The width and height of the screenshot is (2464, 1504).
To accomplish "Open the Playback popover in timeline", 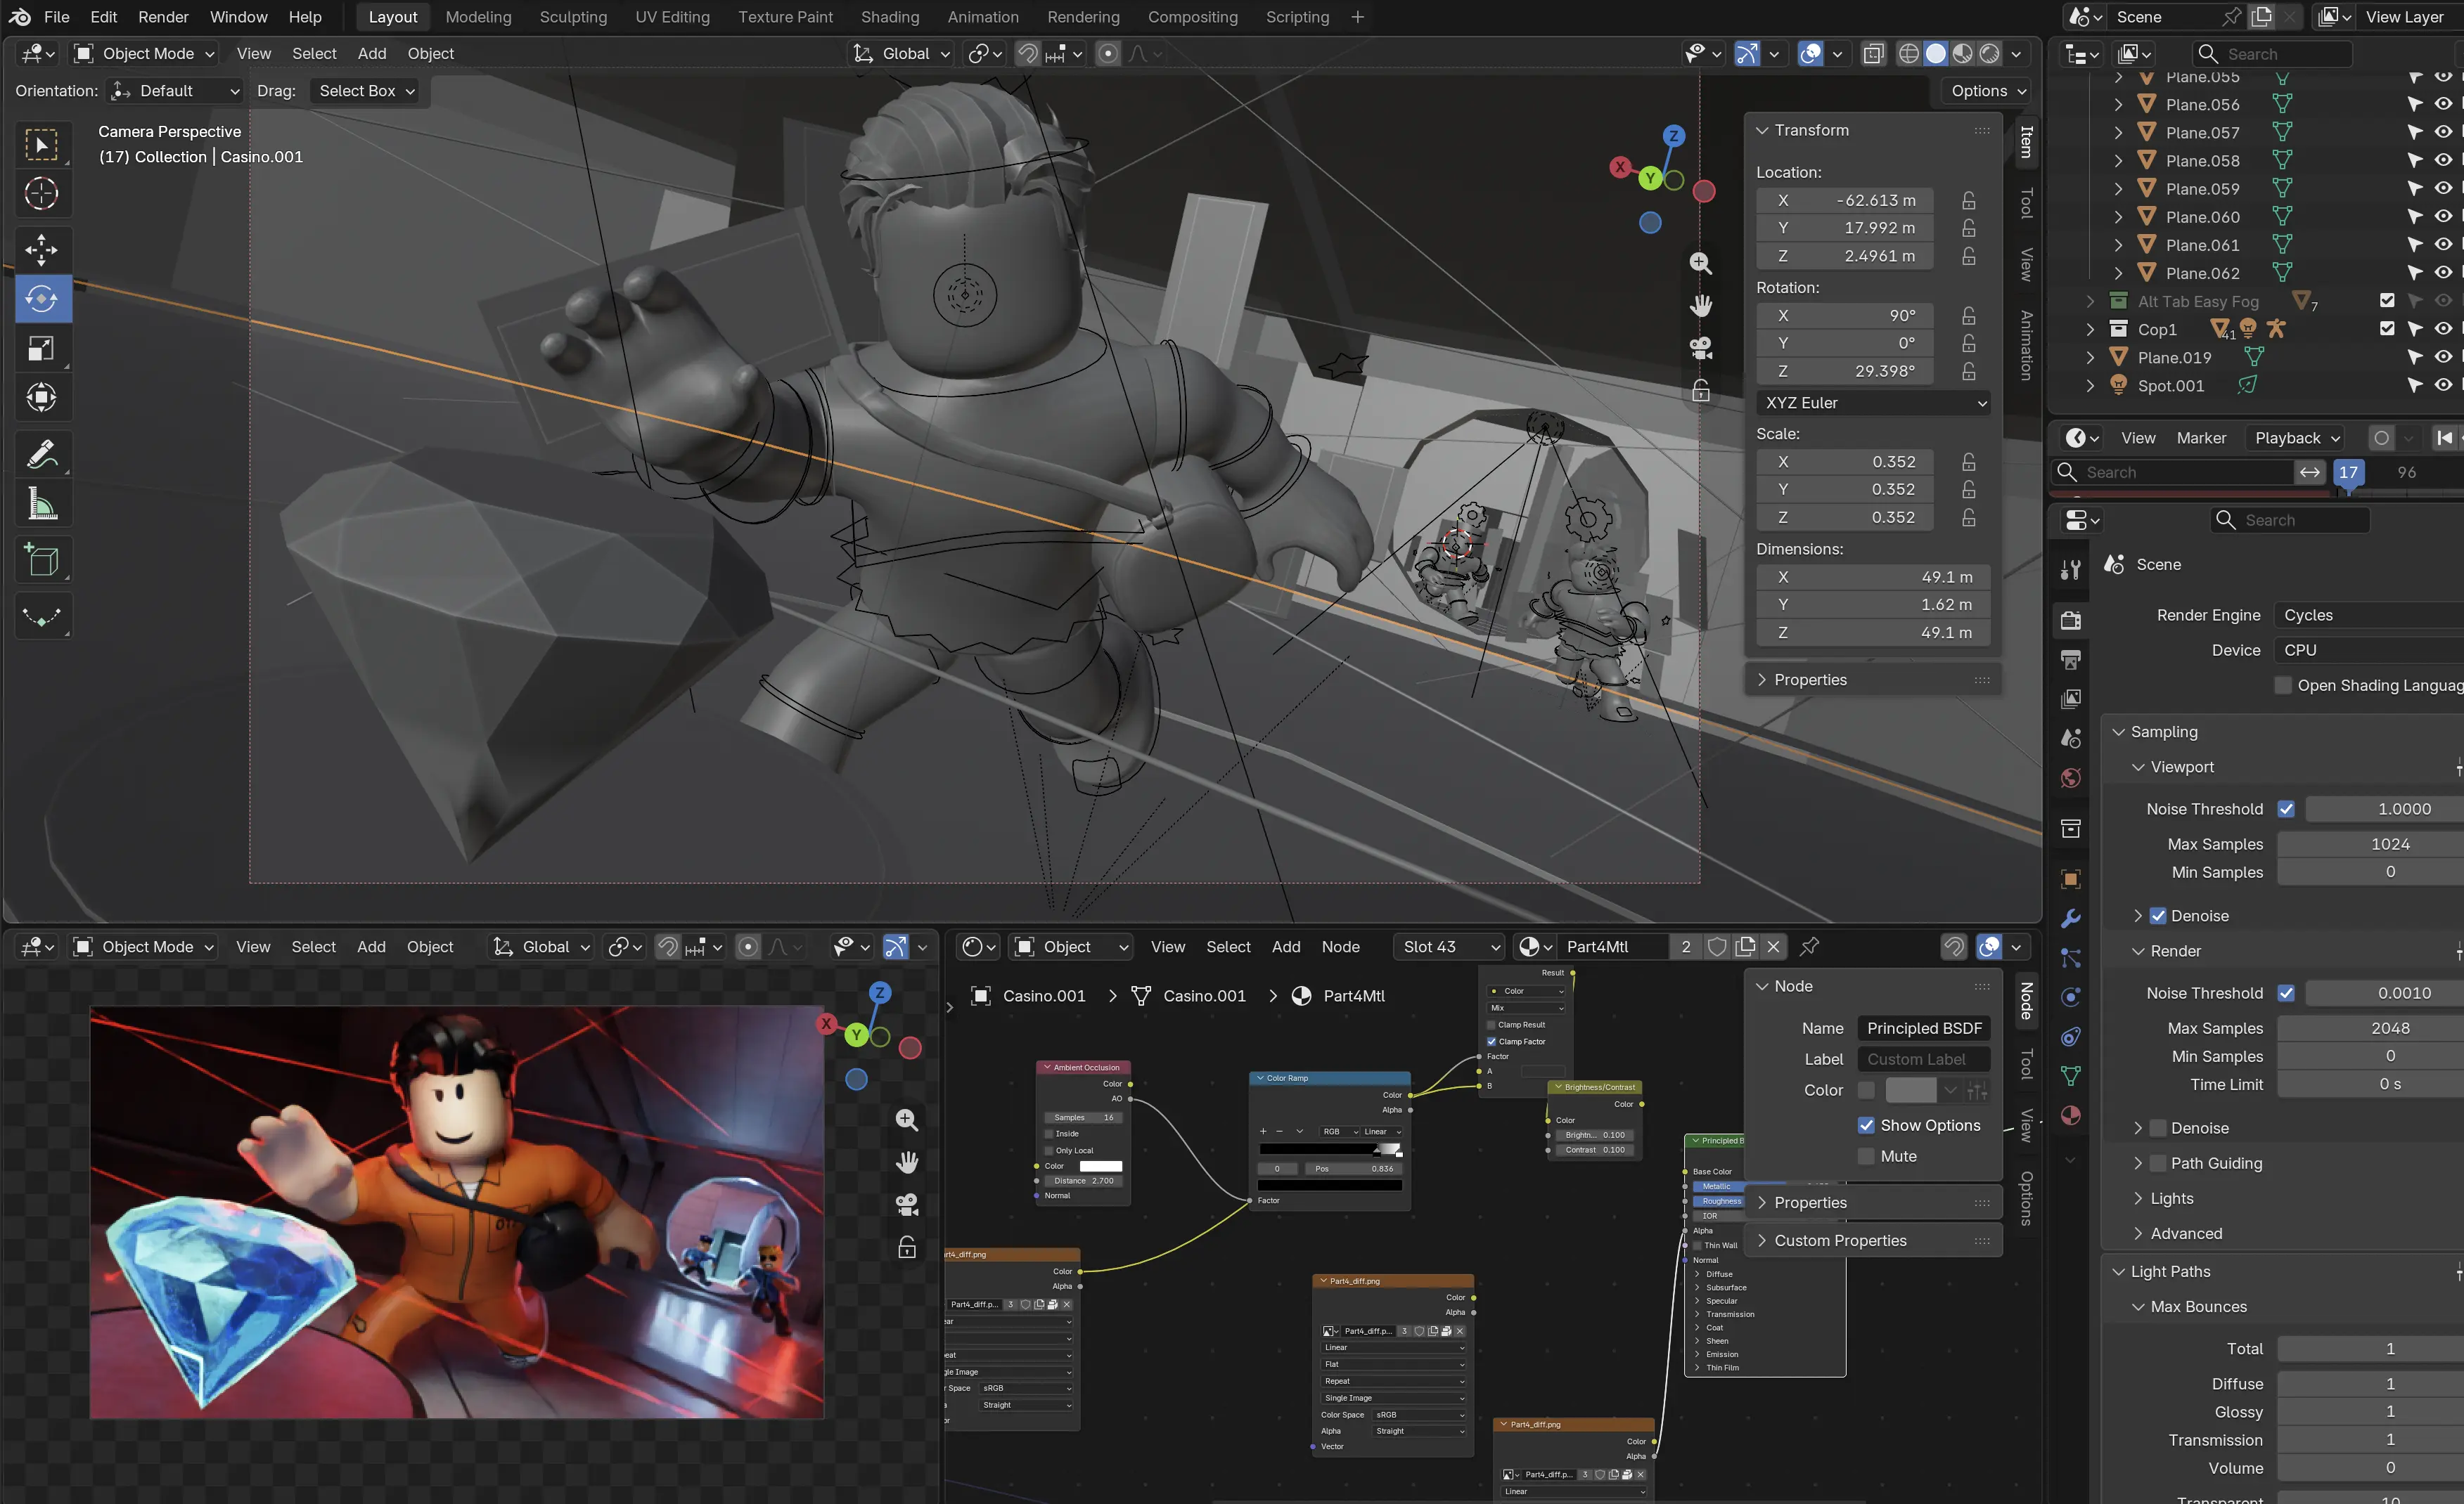I will [x=2295, y=438].
